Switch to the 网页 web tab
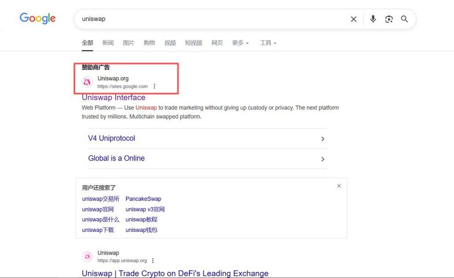 (217, 43)
